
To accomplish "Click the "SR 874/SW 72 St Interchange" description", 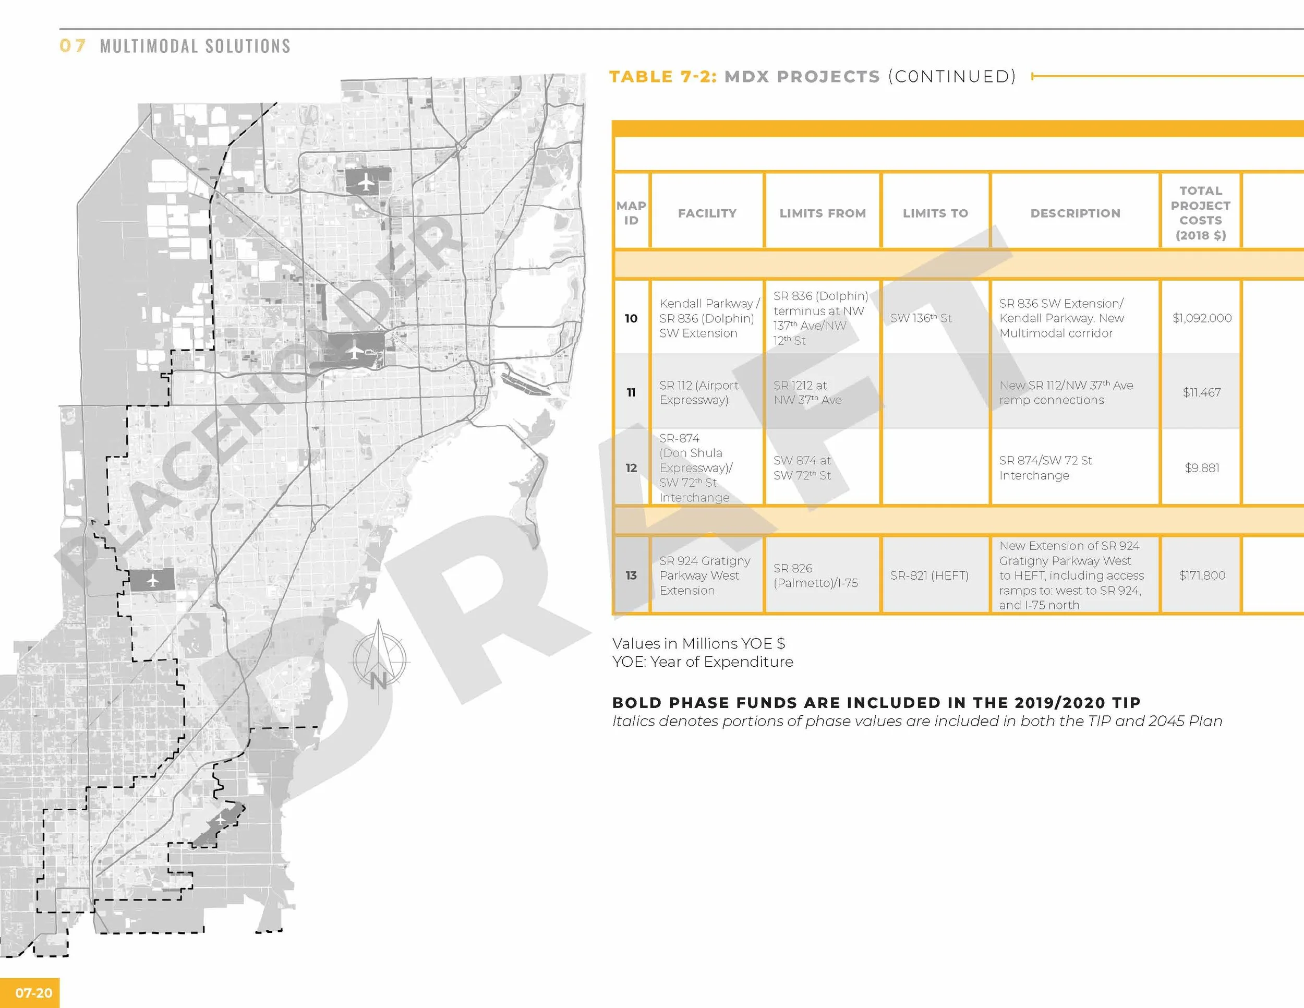I will pos(1045,467).
